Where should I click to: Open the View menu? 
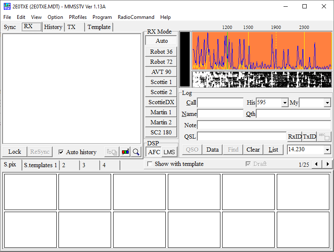(36, 17)
